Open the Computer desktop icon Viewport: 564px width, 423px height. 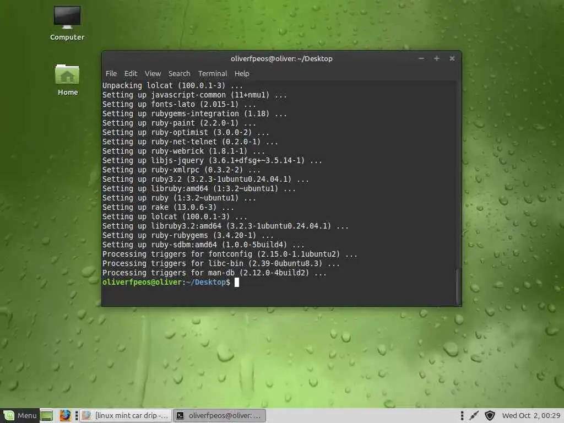pos(67,23)
